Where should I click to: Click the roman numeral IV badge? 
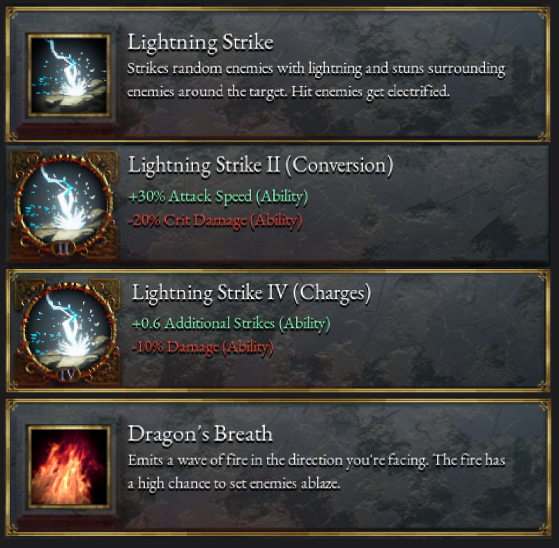tap(68, 374)
